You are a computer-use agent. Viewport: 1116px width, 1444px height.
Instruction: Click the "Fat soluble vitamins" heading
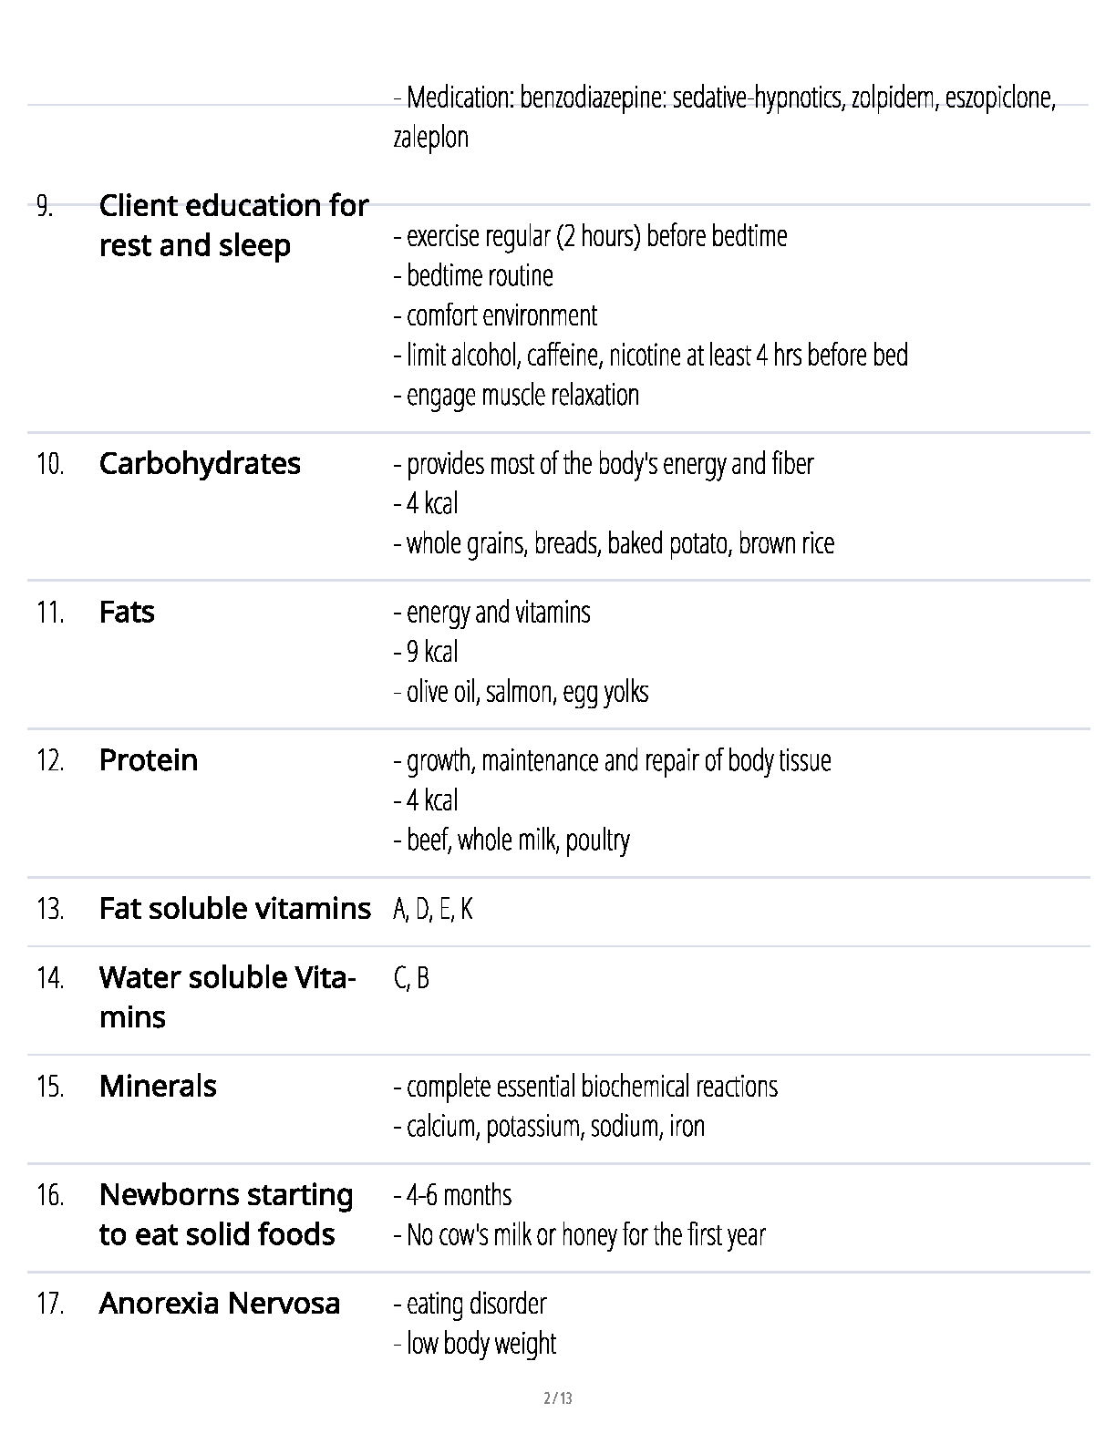tap(235, 909)
